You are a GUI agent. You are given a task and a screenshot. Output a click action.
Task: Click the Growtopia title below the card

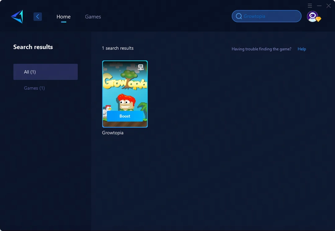tap(113, 133)
